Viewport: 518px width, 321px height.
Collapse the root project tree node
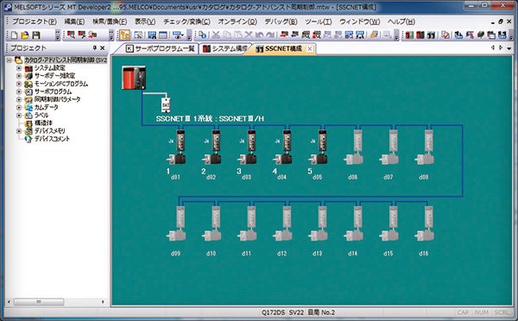click(x=9, y=60)
